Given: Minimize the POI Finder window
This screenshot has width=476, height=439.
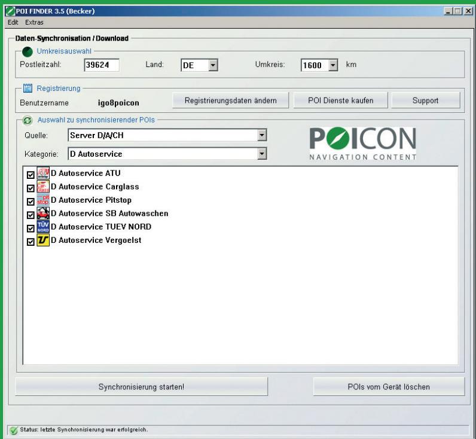Looking at the screenshot, I should pos(448,11).
